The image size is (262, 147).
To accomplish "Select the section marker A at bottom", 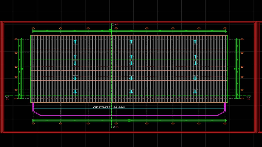I will pos(114,127).
